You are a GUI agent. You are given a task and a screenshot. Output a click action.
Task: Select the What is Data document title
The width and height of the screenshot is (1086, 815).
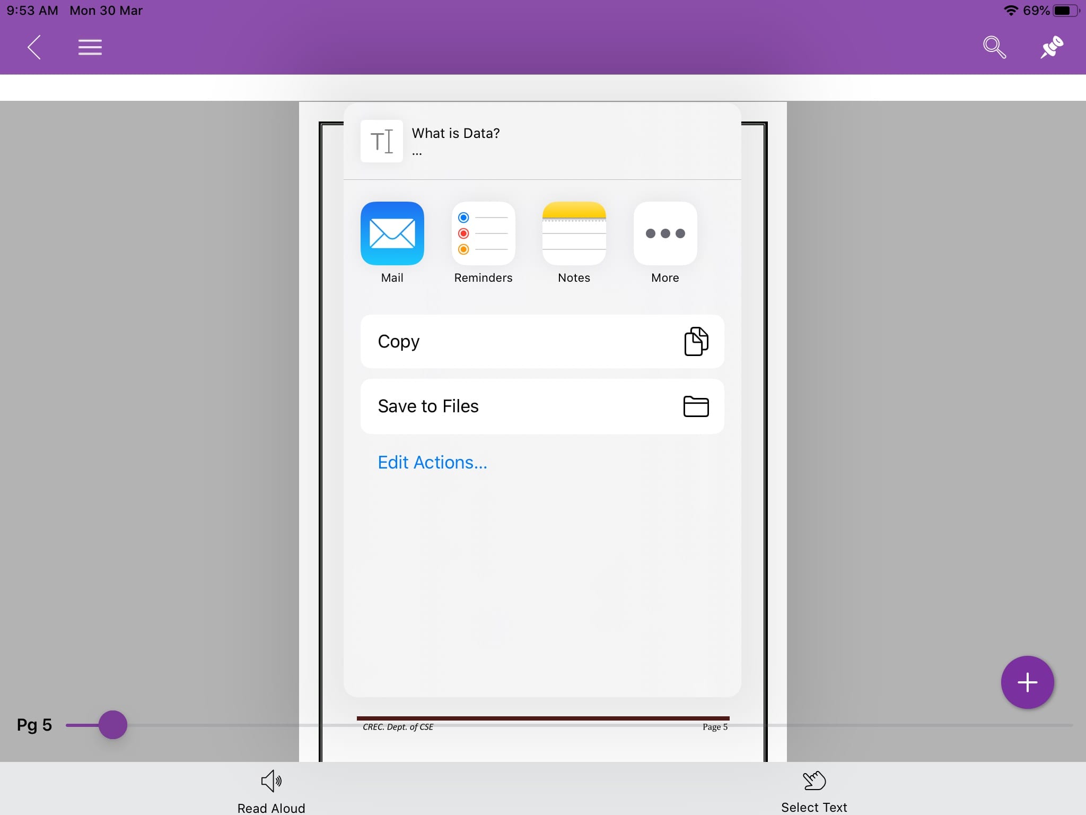456,133
